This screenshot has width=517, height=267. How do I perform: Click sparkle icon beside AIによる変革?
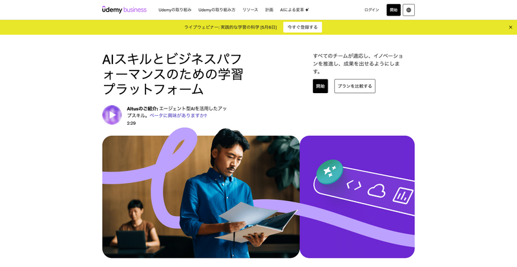(307, 10)
